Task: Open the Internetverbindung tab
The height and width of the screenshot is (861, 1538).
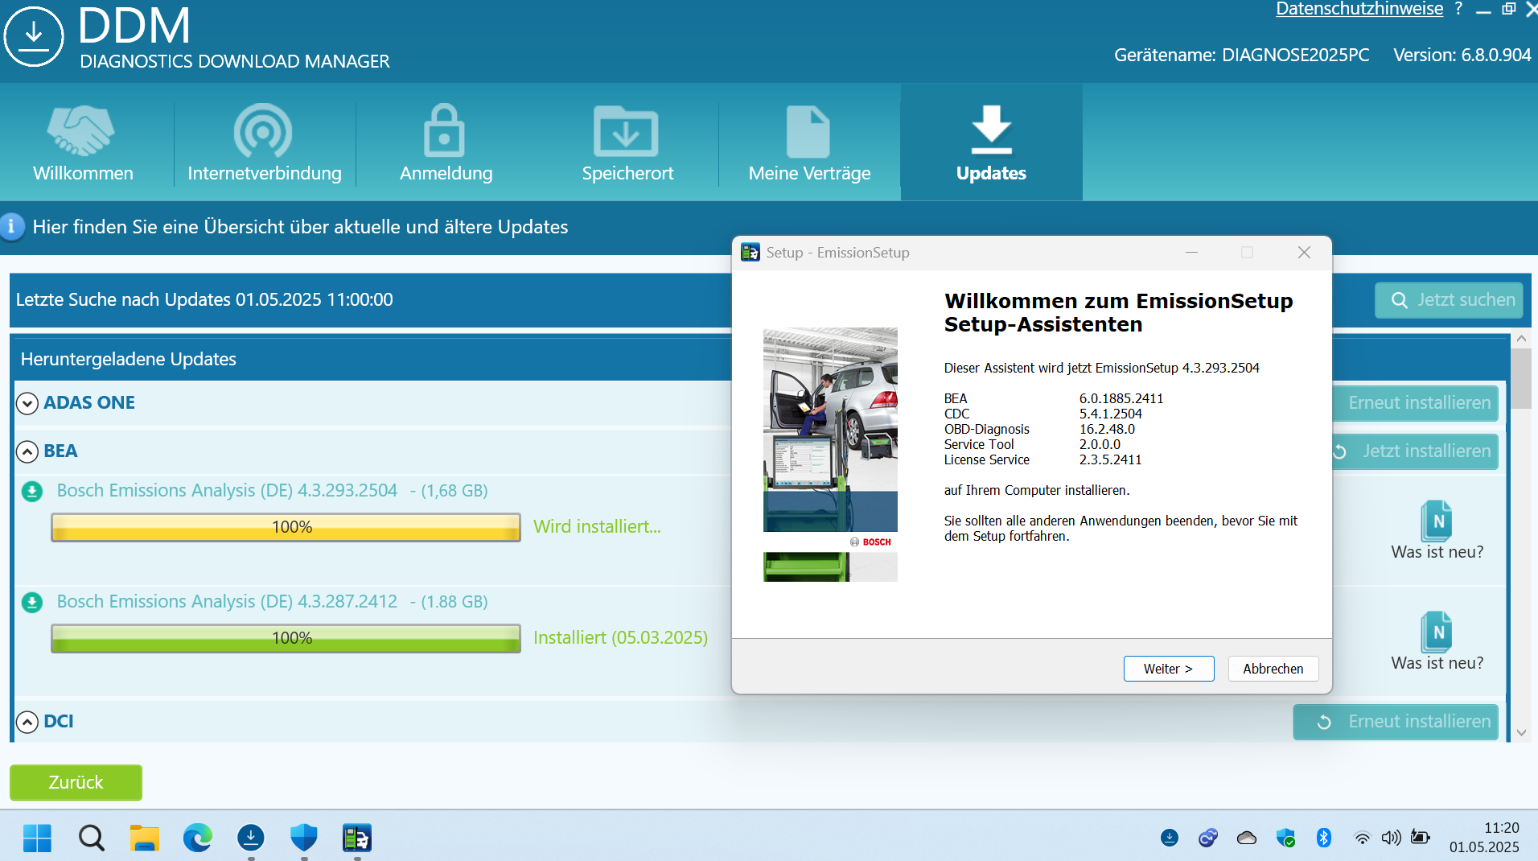Action: [264, 143]
